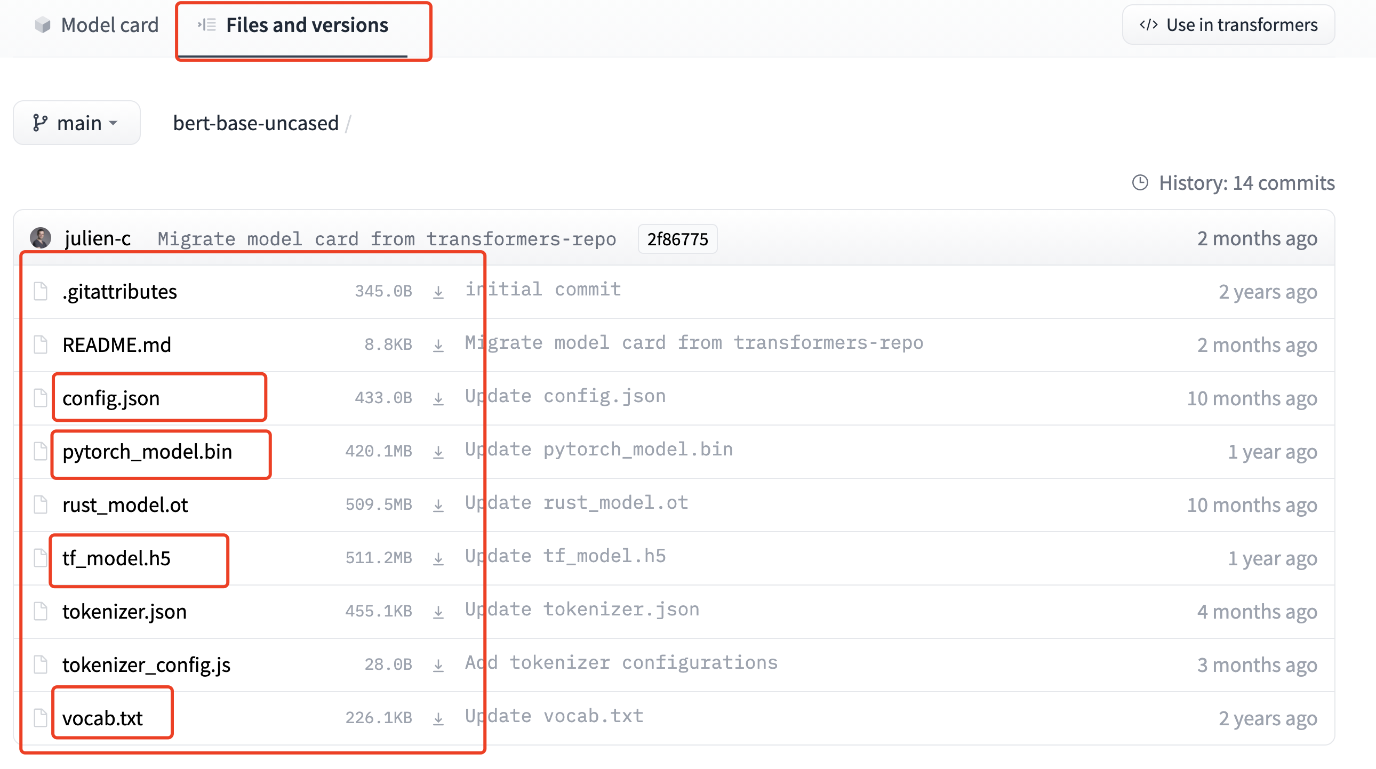The height and width of the screenshot is (769, 1376).
Task: Click the clock icon next to History
Action: point(1141,182)
